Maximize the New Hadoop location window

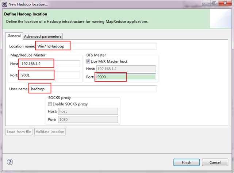214,3
